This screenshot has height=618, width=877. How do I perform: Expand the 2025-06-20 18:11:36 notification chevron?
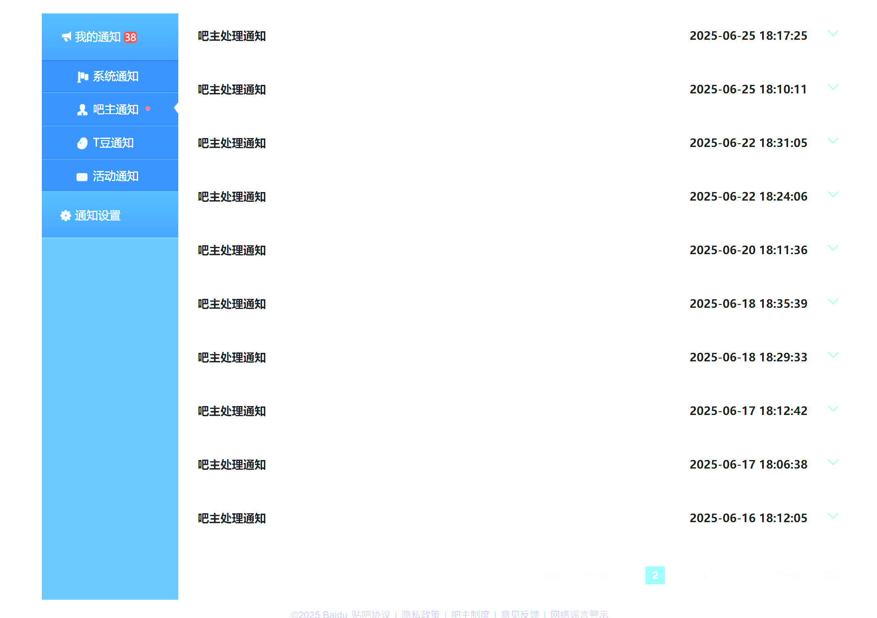tap(833, 248)
